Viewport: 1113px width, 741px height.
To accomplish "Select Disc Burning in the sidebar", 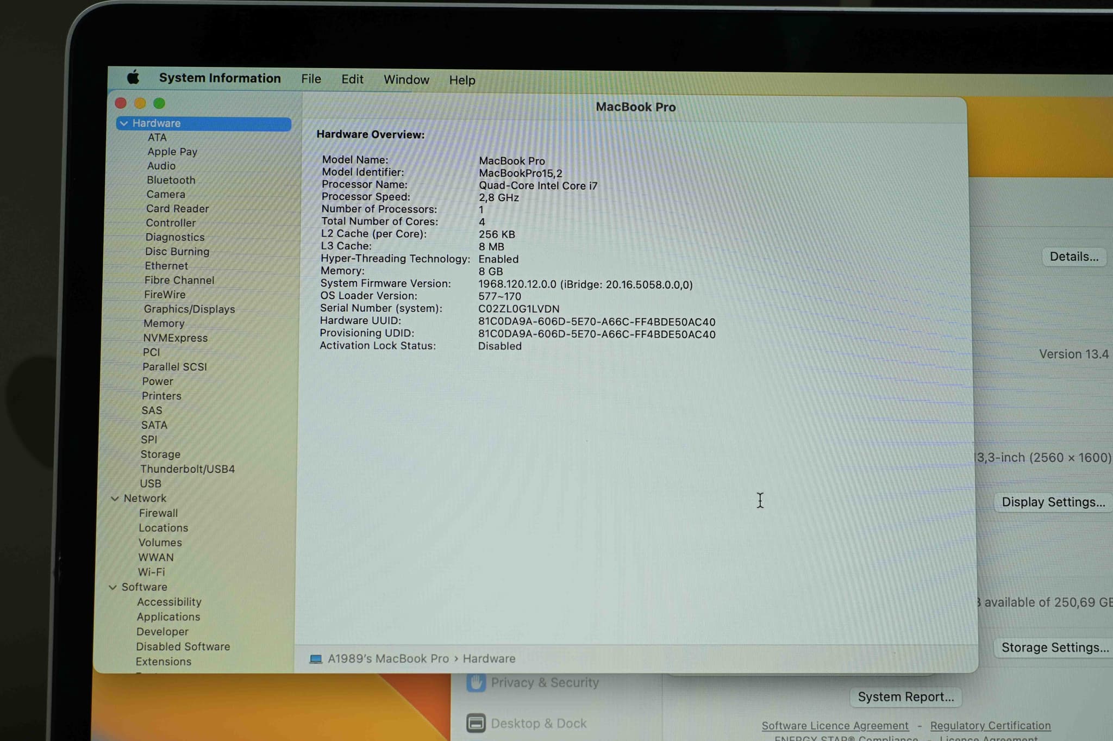I will tap(177, 252).
